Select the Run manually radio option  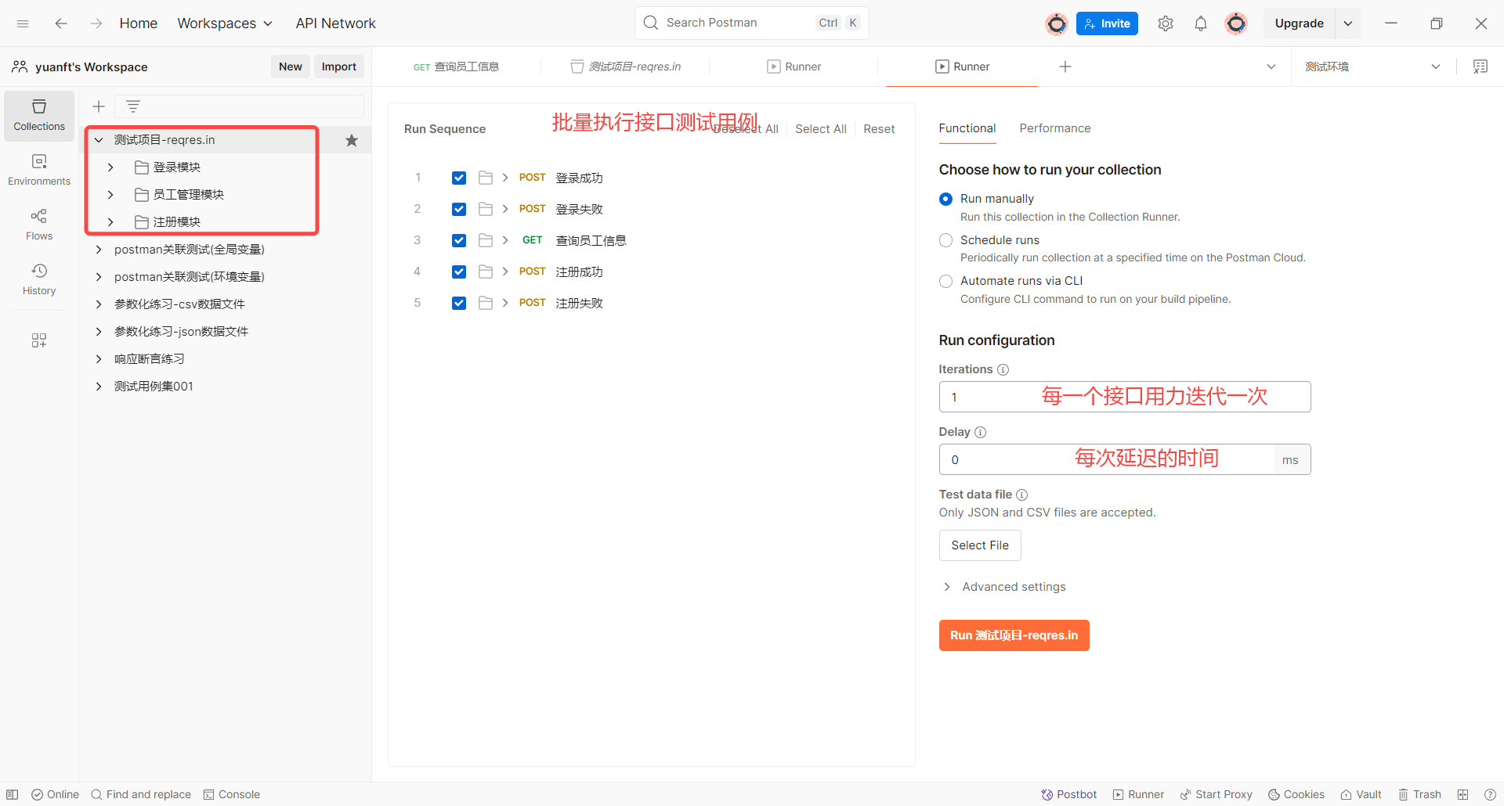(x=945, y=199)
